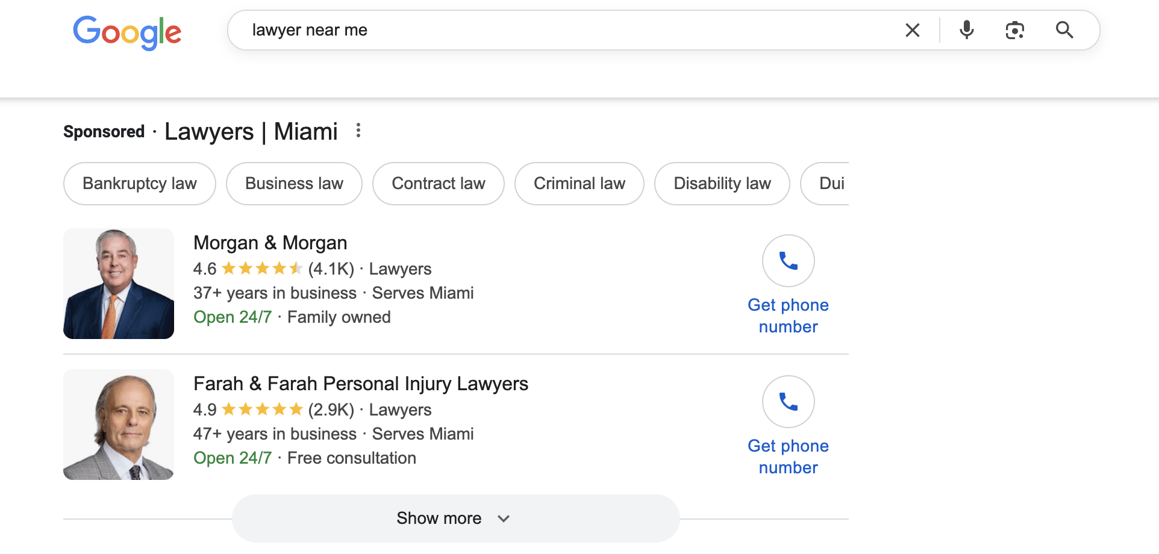Start voice search with microphone icon
Image resolution: width=1159 pixels, height=554 pixels.
pos(967,30)
